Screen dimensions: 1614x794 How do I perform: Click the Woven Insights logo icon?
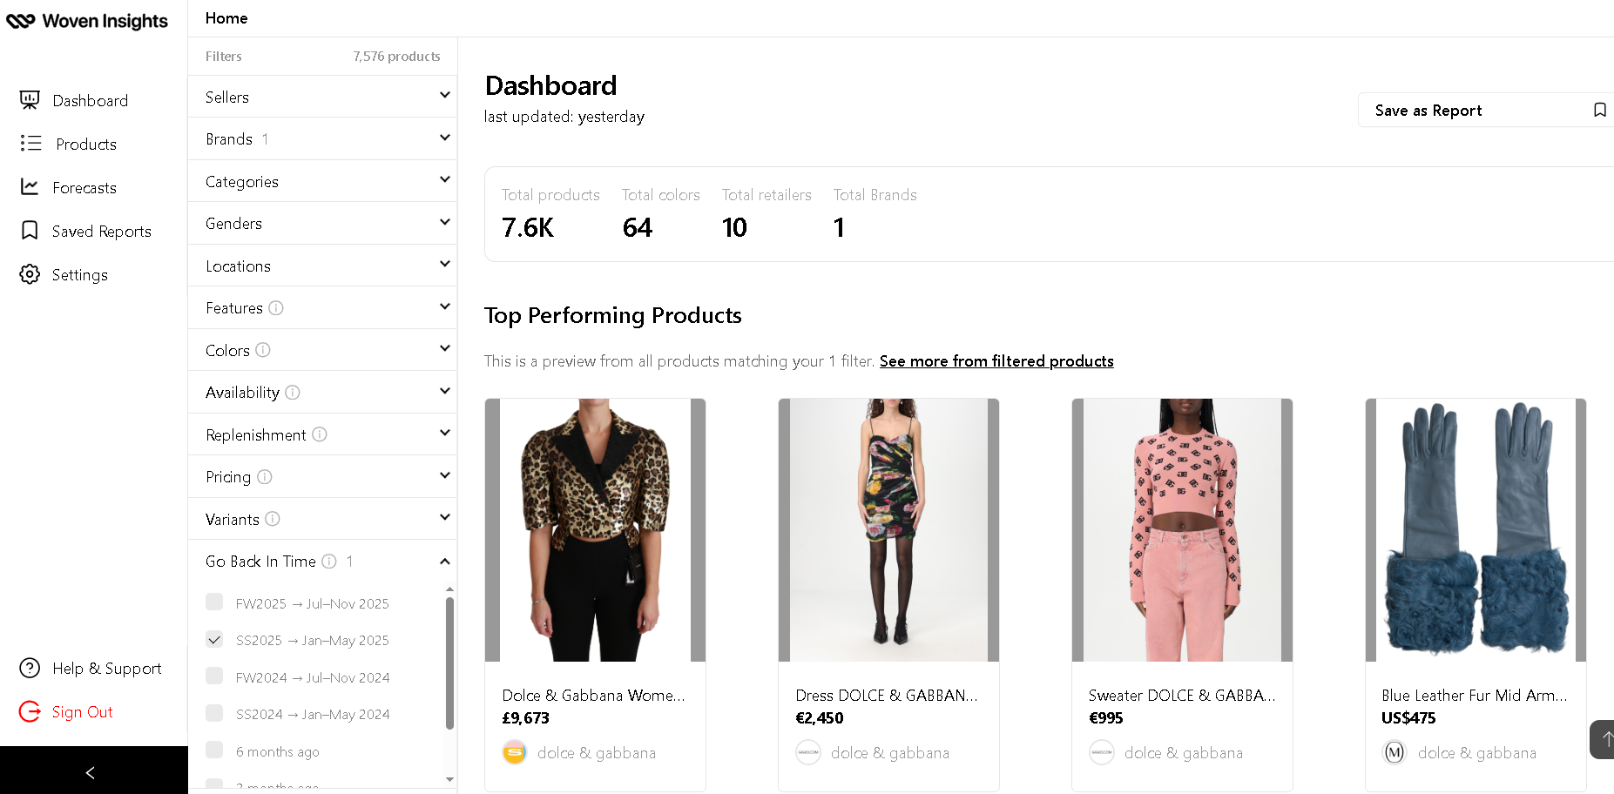[x=21, y=21]
